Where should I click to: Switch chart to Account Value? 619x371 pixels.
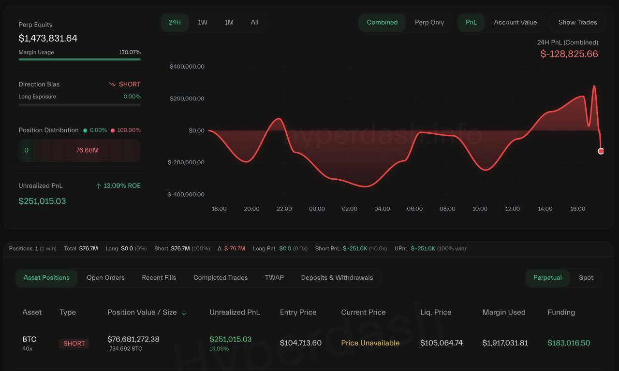516,22
